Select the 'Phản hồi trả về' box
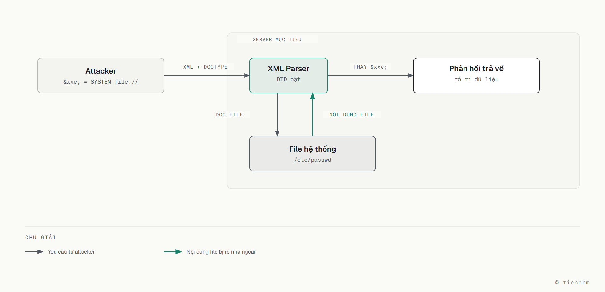This screenshot has width=605, height=292. pos(476,76)
